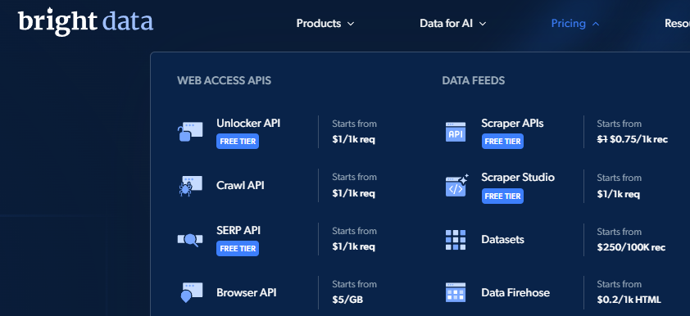Viewport: 690px width, 316px height.
Task: Open the Scraper Studio link
Action: pos(518,178)
